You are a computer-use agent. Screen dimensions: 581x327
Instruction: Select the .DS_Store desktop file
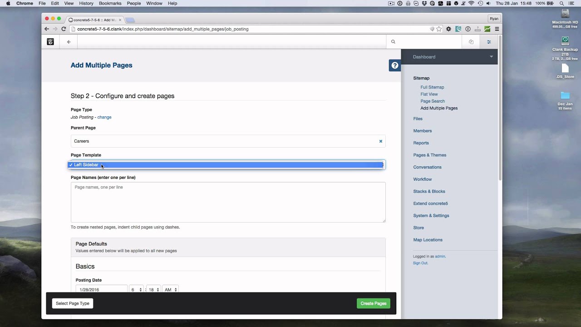click(565, 68)
